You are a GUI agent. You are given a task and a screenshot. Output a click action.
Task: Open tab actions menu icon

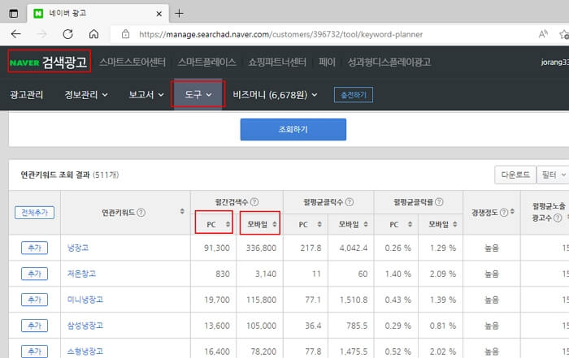click(x=14, y=14)
